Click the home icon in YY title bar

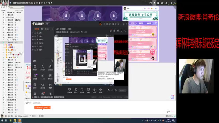[154, 3]
